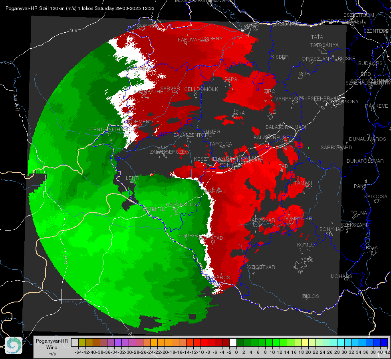Click the SZIGETVAR city label
This screenshot has height=359, width=391.
(262, 267)
